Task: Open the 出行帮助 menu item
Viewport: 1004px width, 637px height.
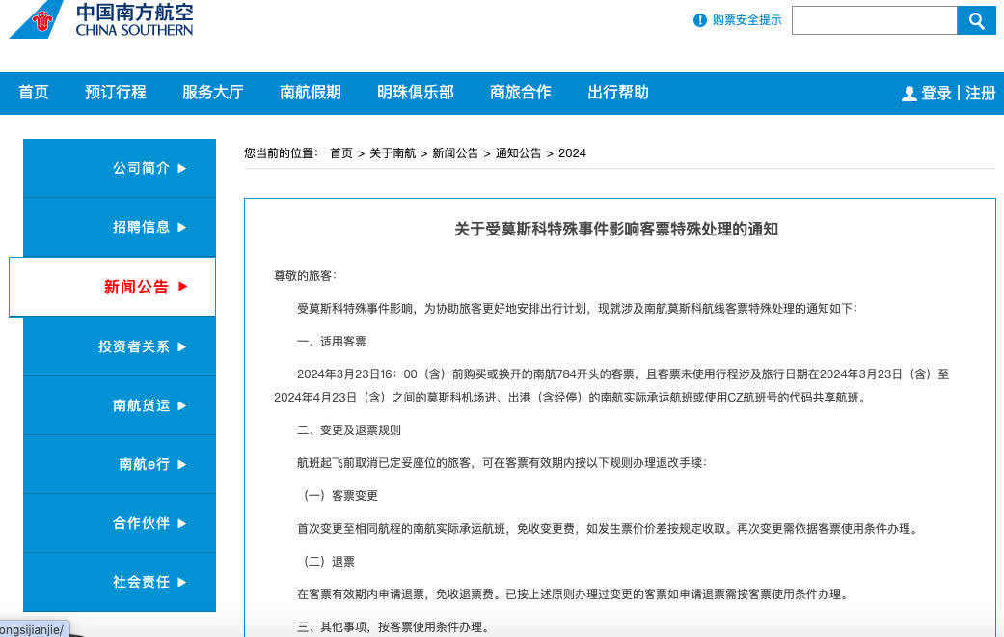Action: (x=618, y=93)
